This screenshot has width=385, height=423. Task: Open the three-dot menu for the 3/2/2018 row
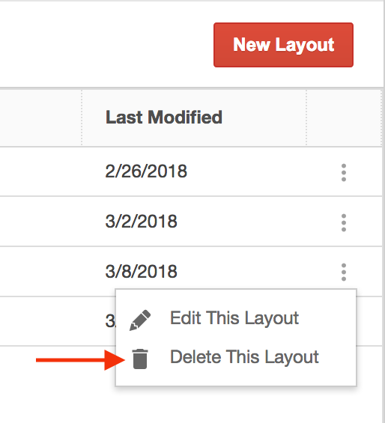(x=343, y=222)
